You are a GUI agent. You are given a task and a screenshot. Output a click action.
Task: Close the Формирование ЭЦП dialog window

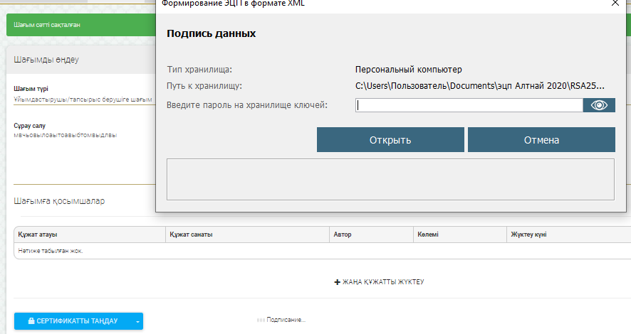pyautogui.click(x=615, y=4)
